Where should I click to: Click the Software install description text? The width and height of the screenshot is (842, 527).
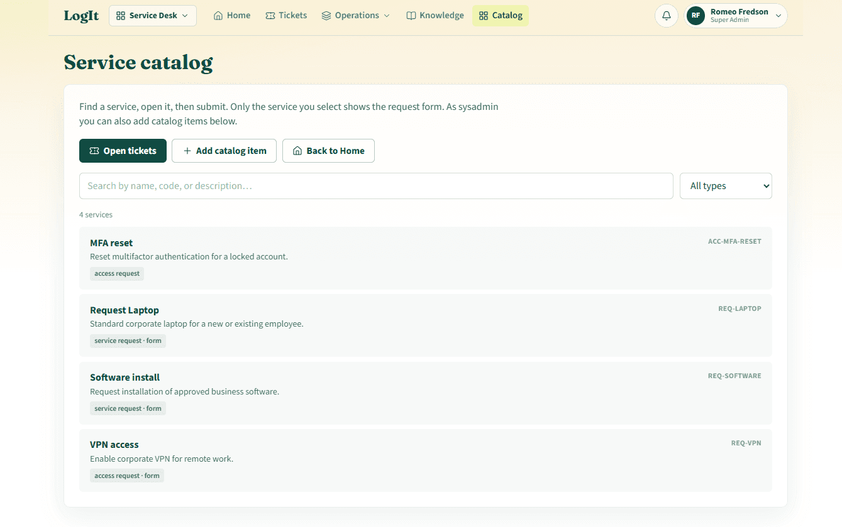184,391
